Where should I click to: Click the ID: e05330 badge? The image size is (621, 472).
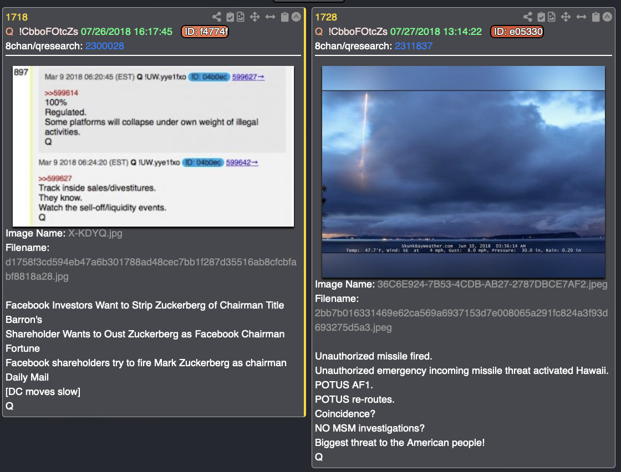517,31
